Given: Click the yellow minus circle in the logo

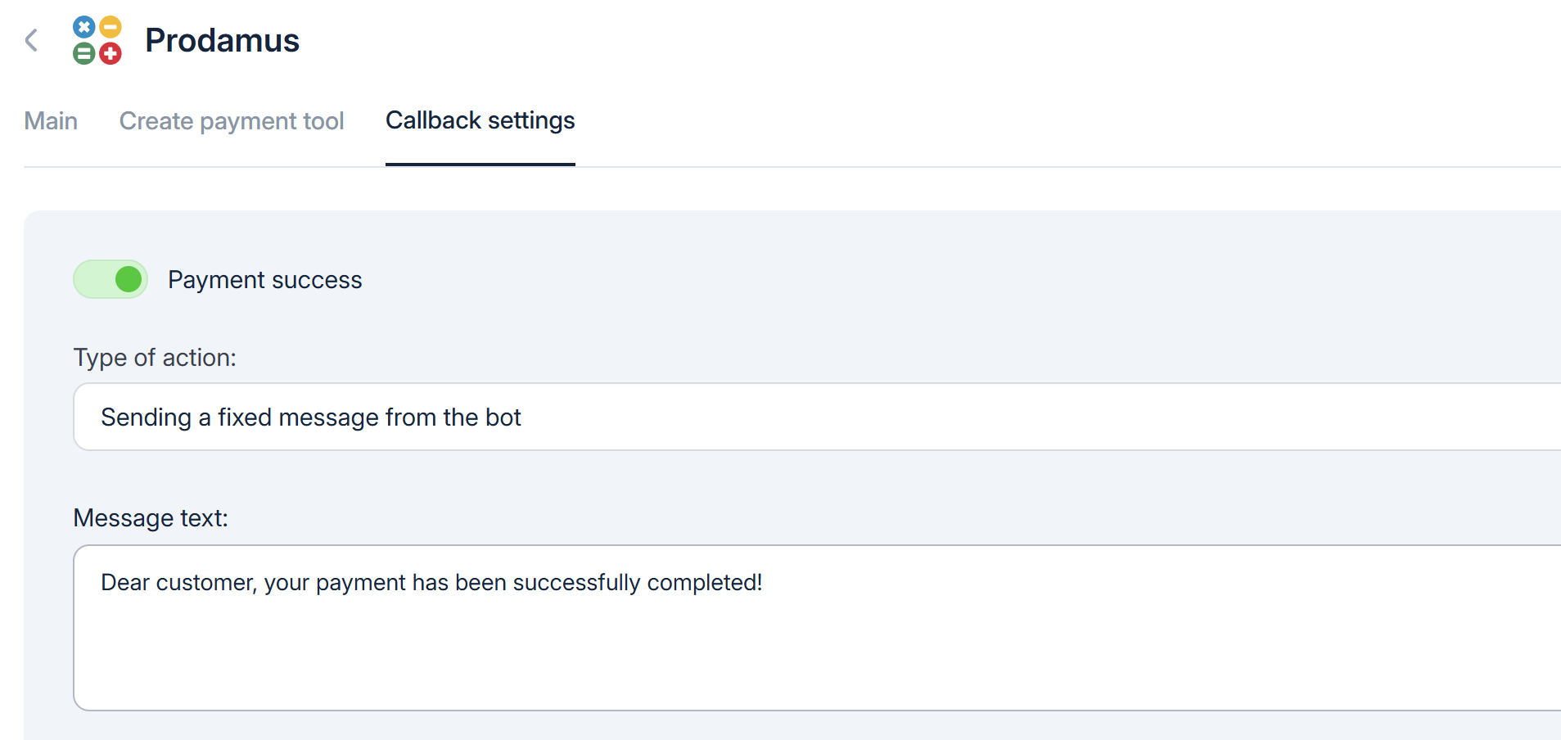Looking at the screenshot, I should pyautogui.click(x=111, y=27).
